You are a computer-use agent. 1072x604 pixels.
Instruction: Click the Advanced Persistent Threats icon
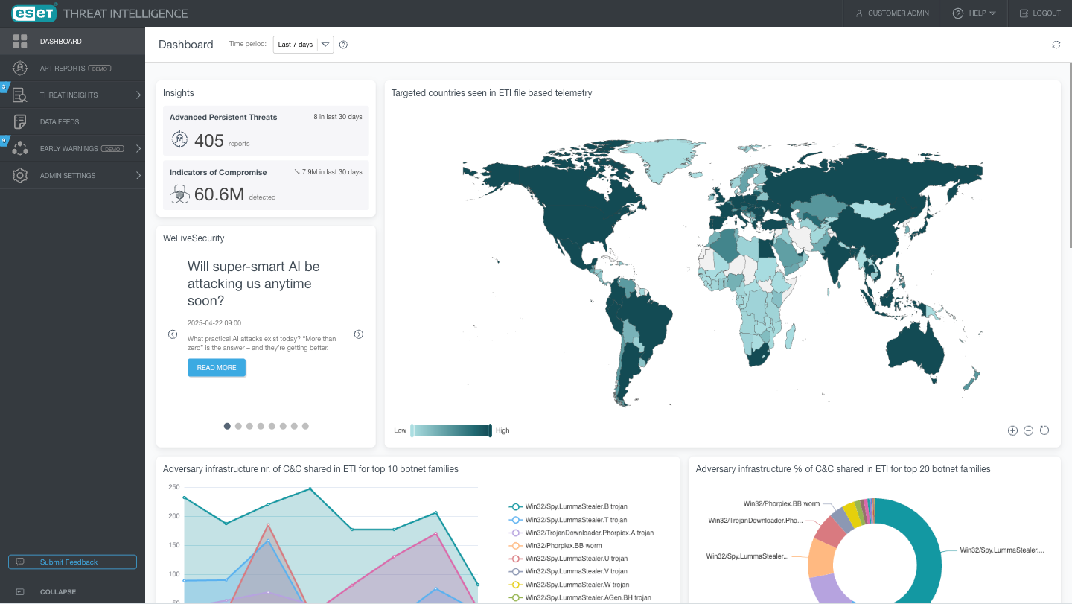(179, 139)
